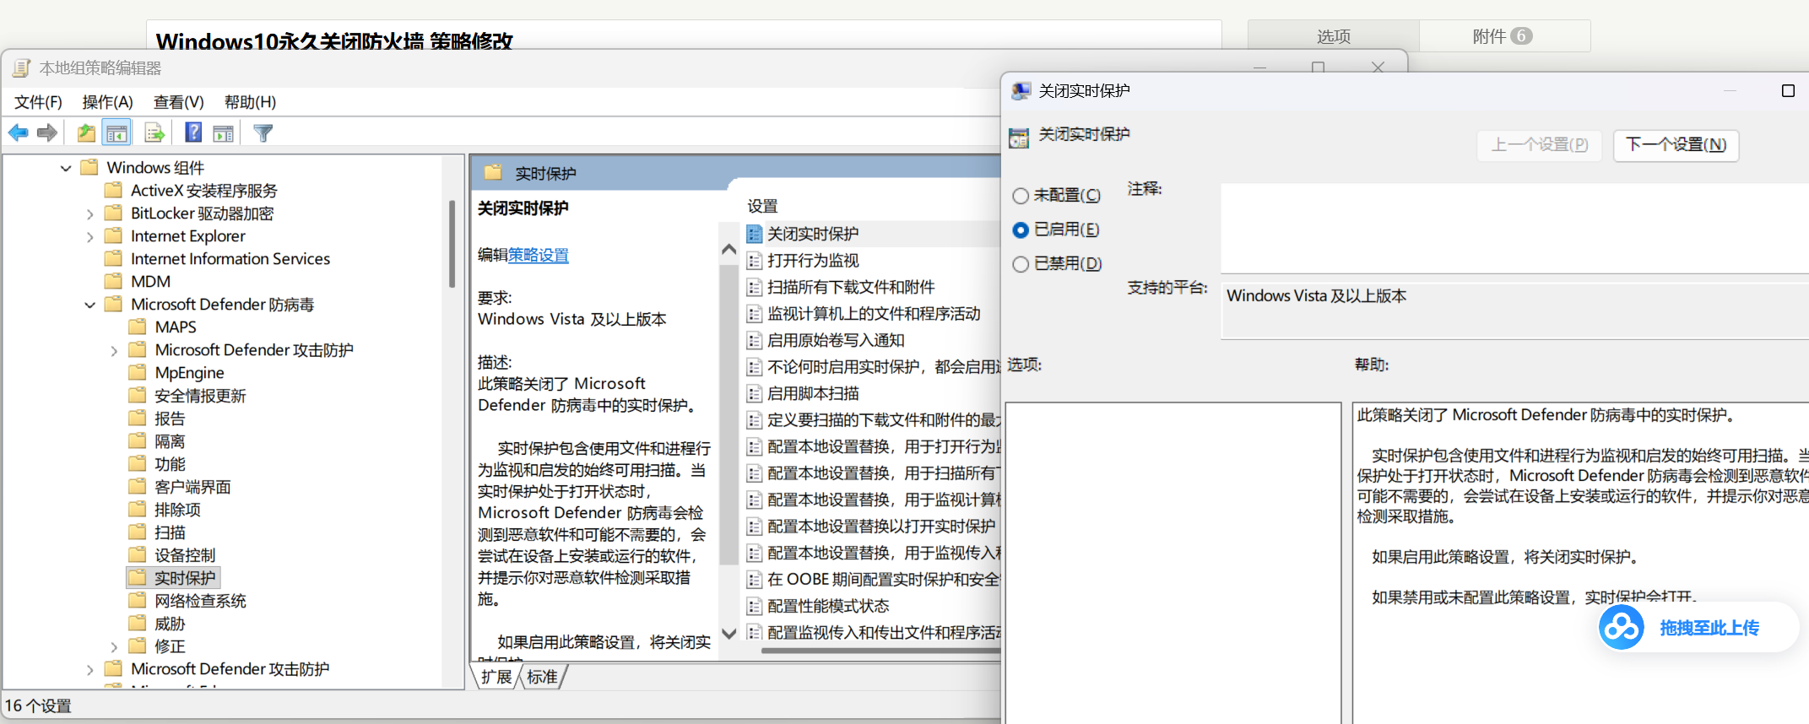Open the 操作(A) menu
1809x724 pixels.
[107, 102]
